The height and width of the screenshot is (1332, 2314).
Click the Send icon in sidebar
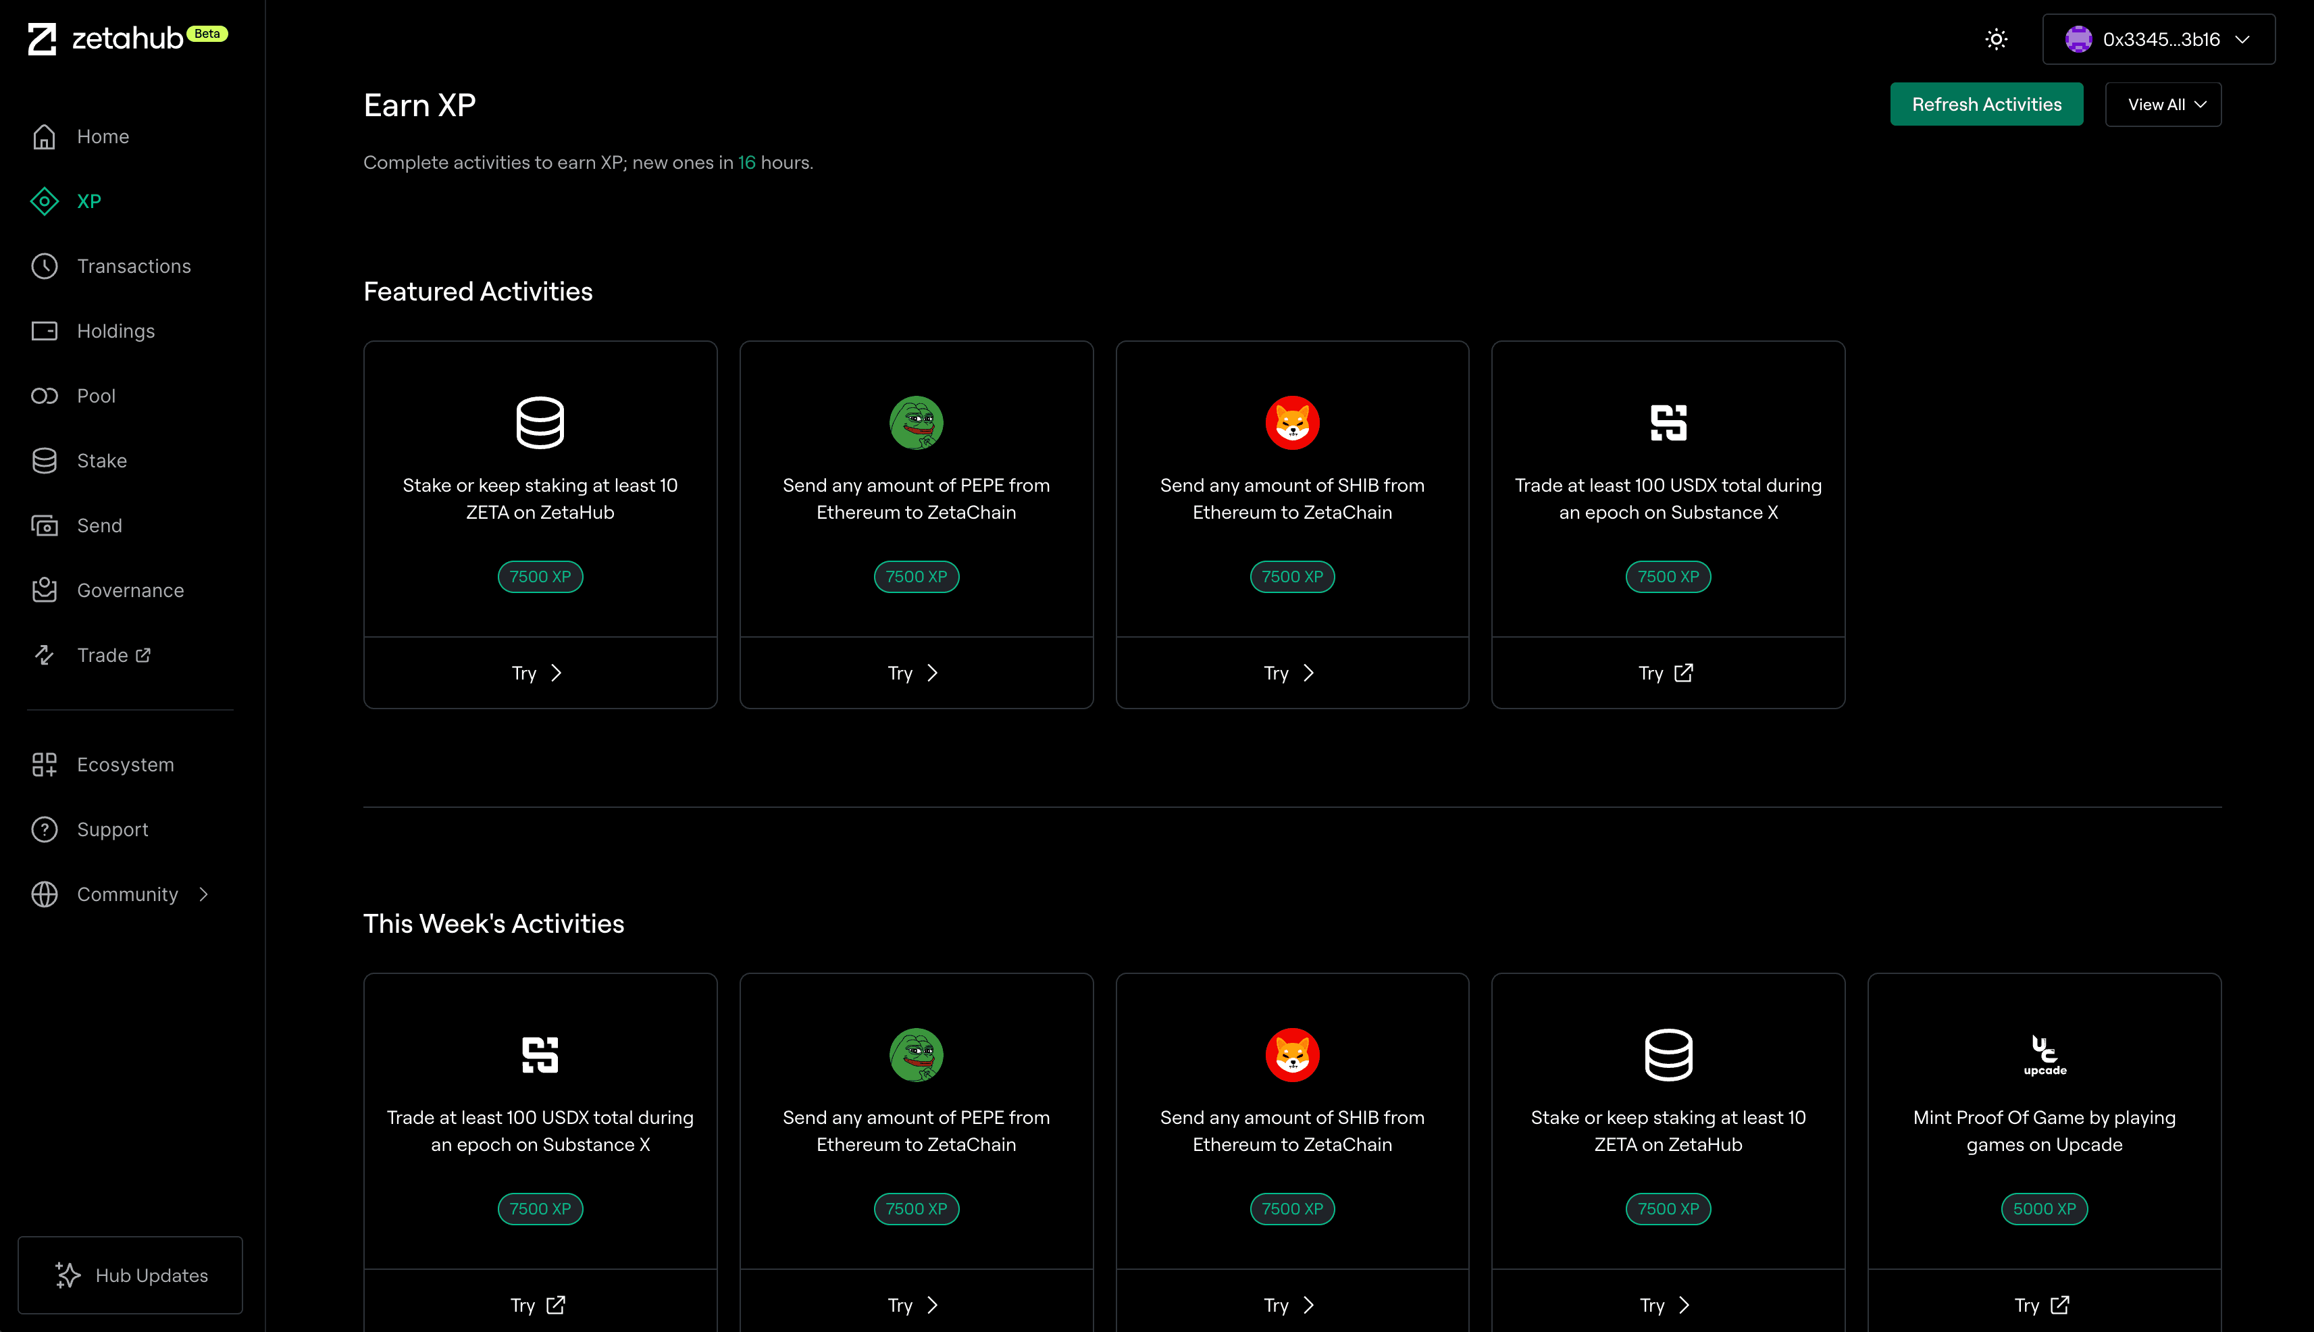[45, 525]
